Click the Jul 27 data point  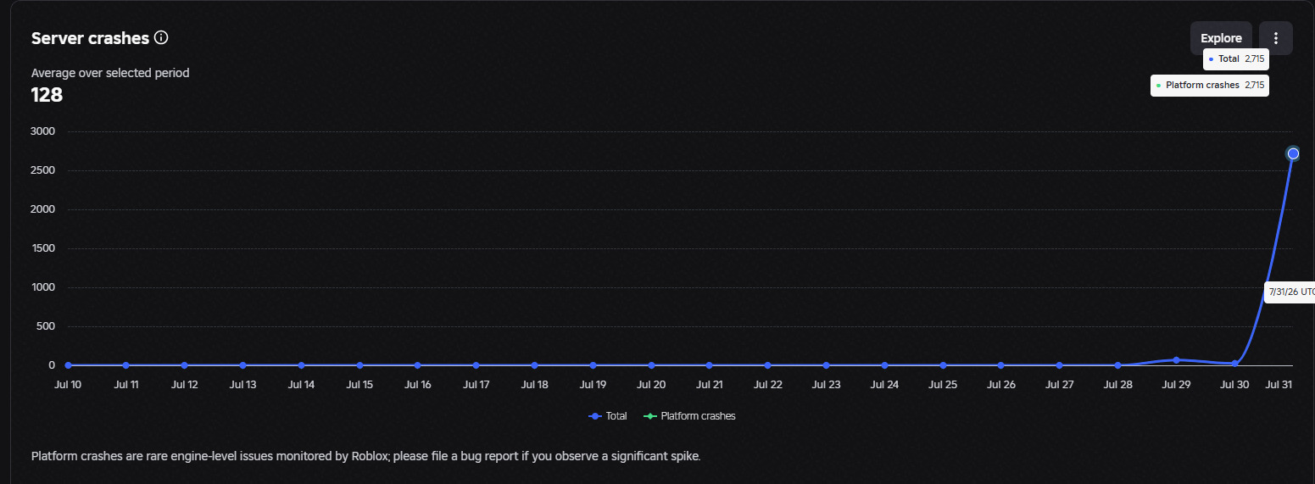1060,365
